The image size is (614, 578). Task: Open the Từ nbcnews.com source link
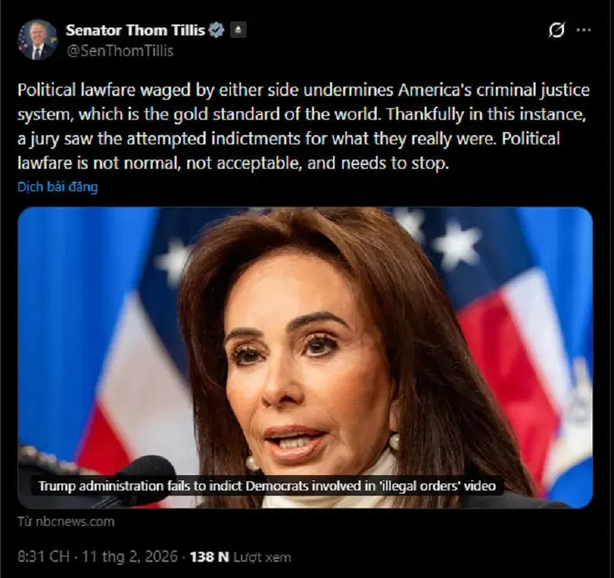click(66, 522)
